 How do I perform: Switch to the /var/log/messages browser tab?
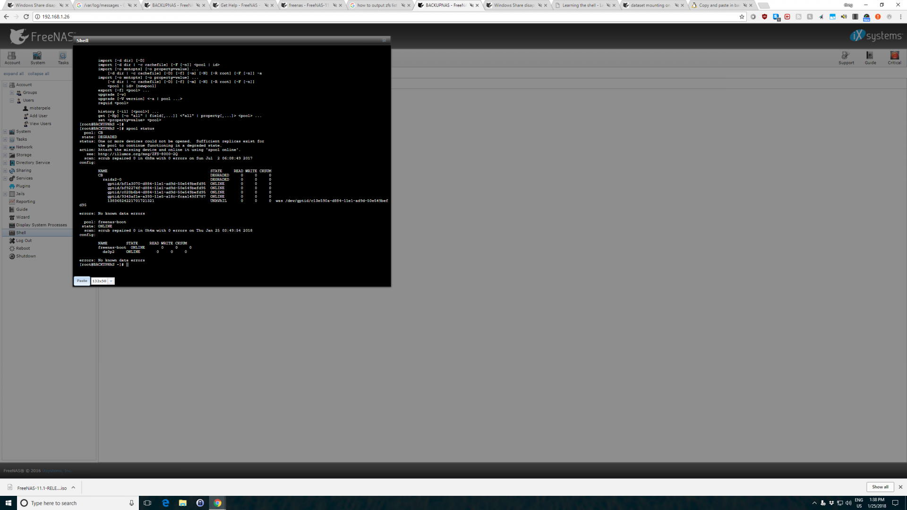point(101,5)
